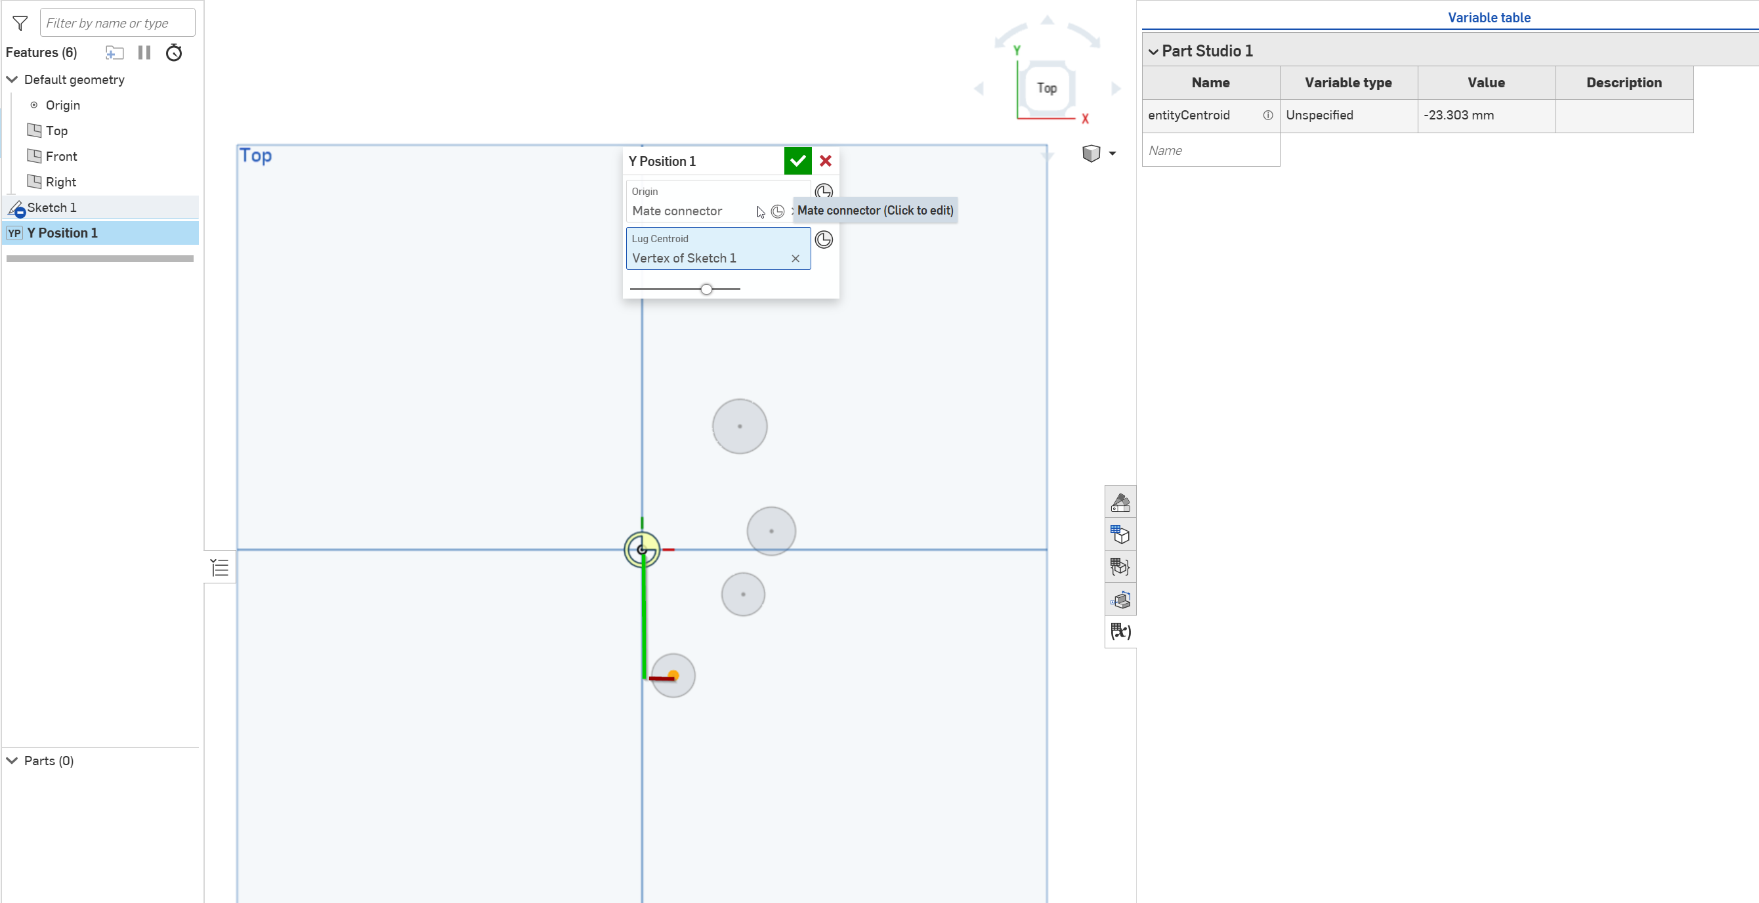Click the dialog opacity slider handle
This screenshot has height=903, width=1759.
707,289
